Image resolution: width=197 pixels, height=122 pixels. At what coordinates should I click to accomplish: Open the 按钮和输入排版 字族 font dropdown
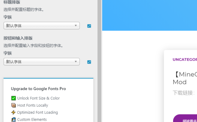point(42,62)
